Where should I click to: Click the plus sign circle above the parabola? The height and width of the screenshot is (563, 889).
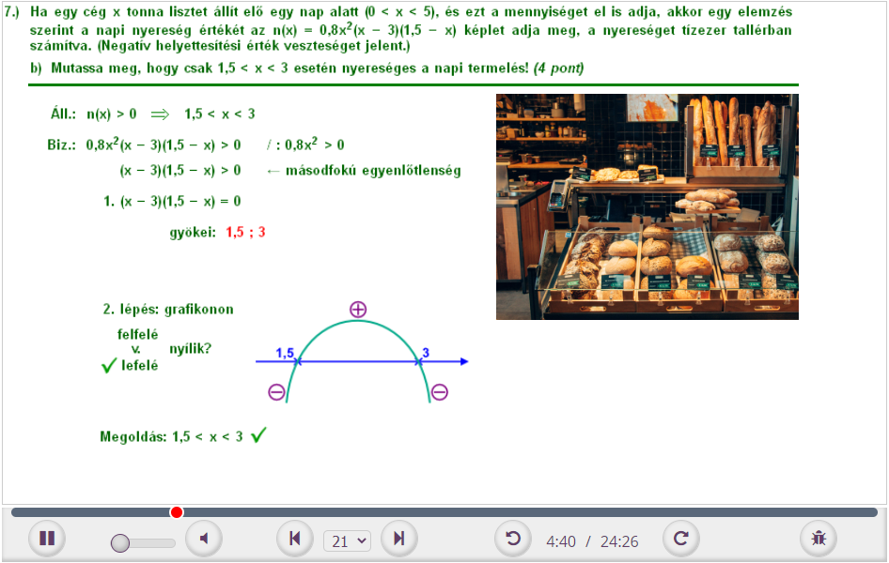[357, 310]
